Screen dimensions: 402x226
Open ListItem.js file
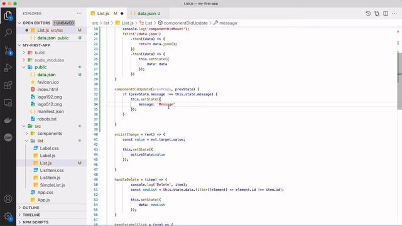tap(50, 178)
